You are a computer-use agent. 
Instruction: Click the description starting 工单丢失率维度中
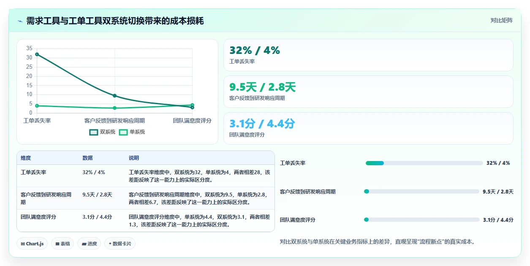coord(199,176)
